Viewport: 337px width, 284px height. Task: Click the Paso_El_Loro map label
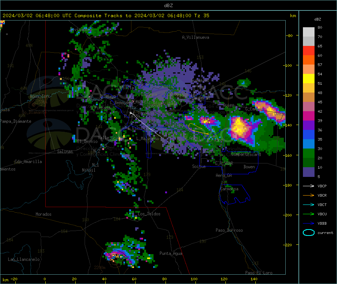[259, 273]
